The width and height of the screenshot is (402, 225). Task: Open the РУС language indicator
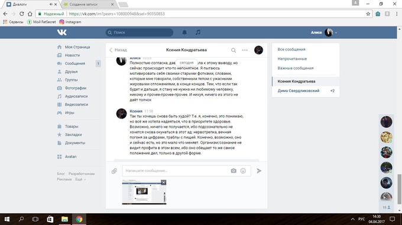(361, 219)
